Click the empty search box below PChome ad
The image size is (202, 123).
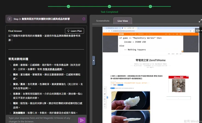[179, 98]
